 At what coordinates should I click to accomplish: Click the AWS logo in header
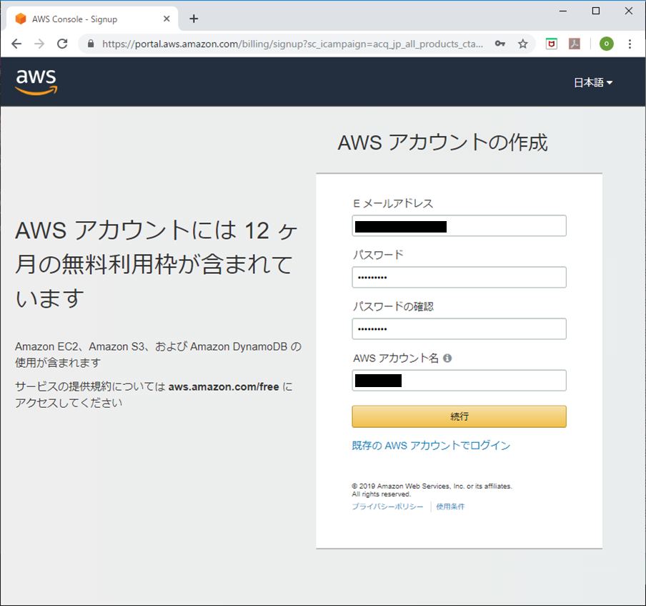click(x=36, y=82)
